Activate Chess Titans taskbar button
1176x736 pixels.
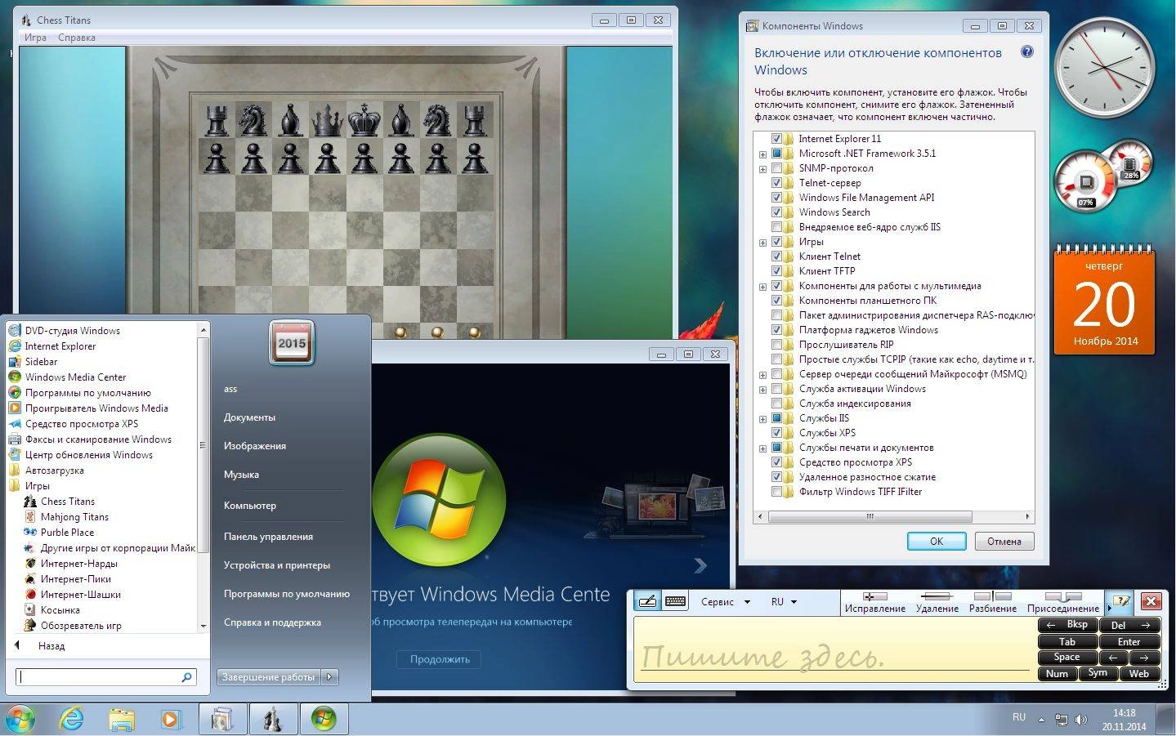(273, 719)
